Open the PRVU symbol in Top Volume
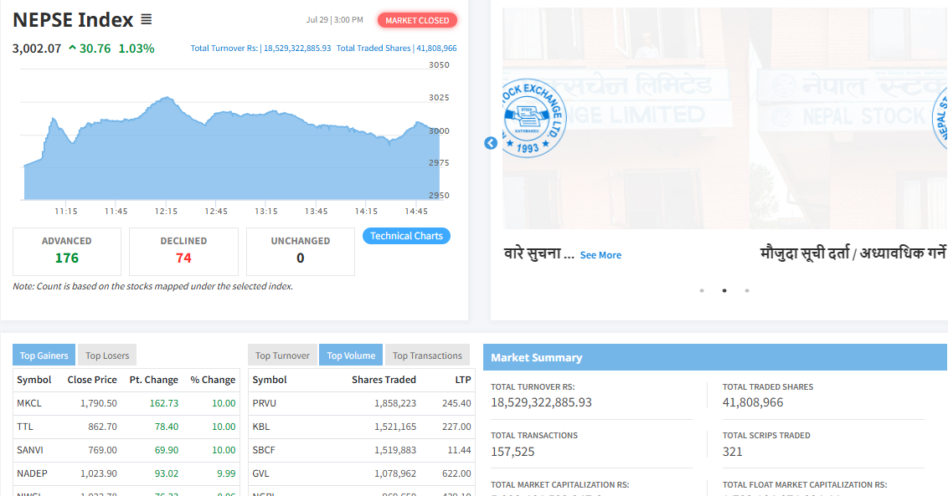 point(265,403)
